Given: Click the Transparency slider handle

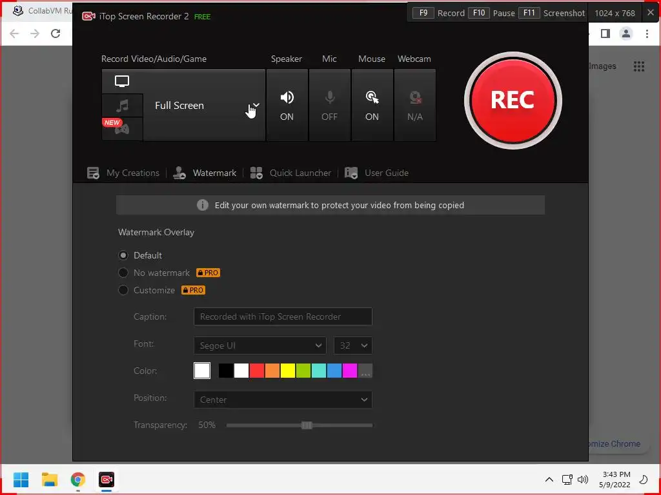Looking at the screenshot, I should pyautogui.click(x=307, y=425).
